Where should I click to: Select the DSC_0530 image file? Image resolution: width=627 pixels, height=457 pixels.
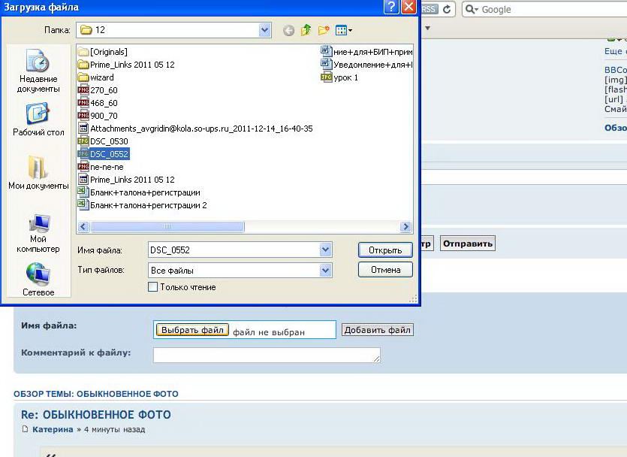108,141
